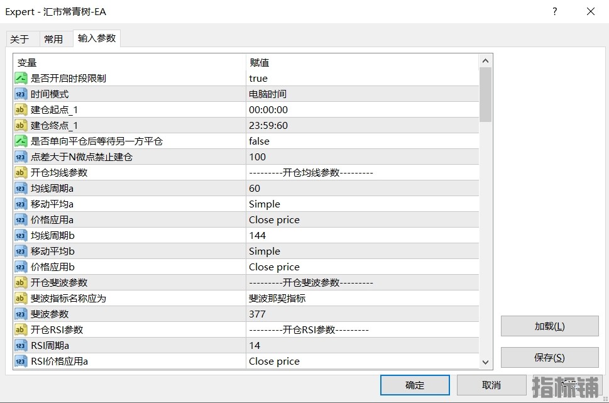Click the ab icon beside 开仓均线参数
The height and width of the screenshot is (403, 609).
click(x=21, y=172)
